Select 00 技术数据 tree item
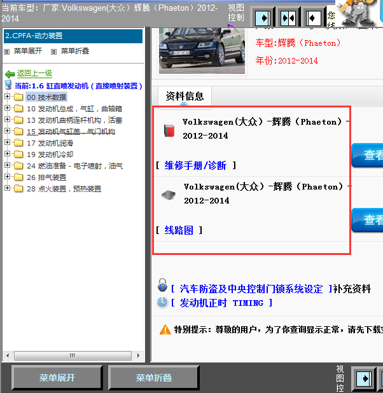The width and height of the screenshot is (383, 393). point(46,97)
